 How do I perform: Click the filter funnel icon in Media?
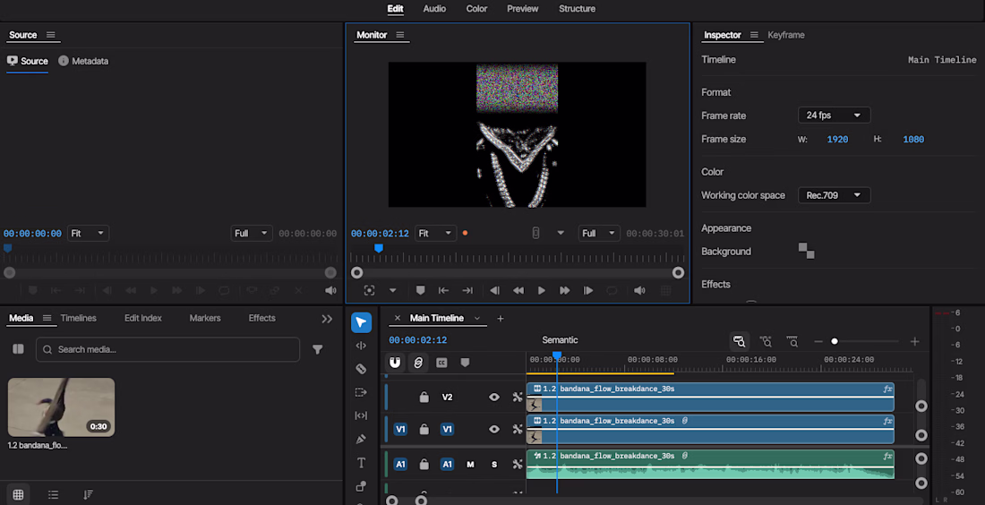pyautogui.click(x=318, y=349)
